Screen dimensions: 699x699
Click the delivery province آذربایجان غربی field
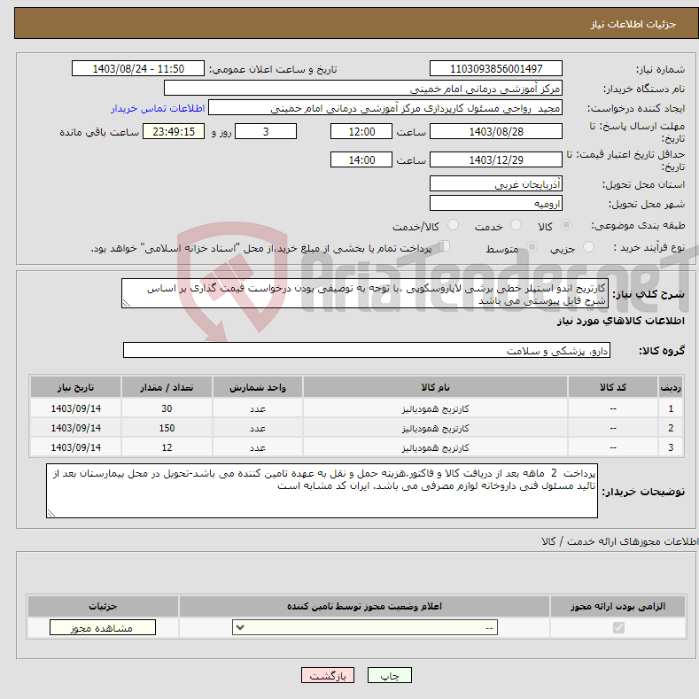point(496,183)
